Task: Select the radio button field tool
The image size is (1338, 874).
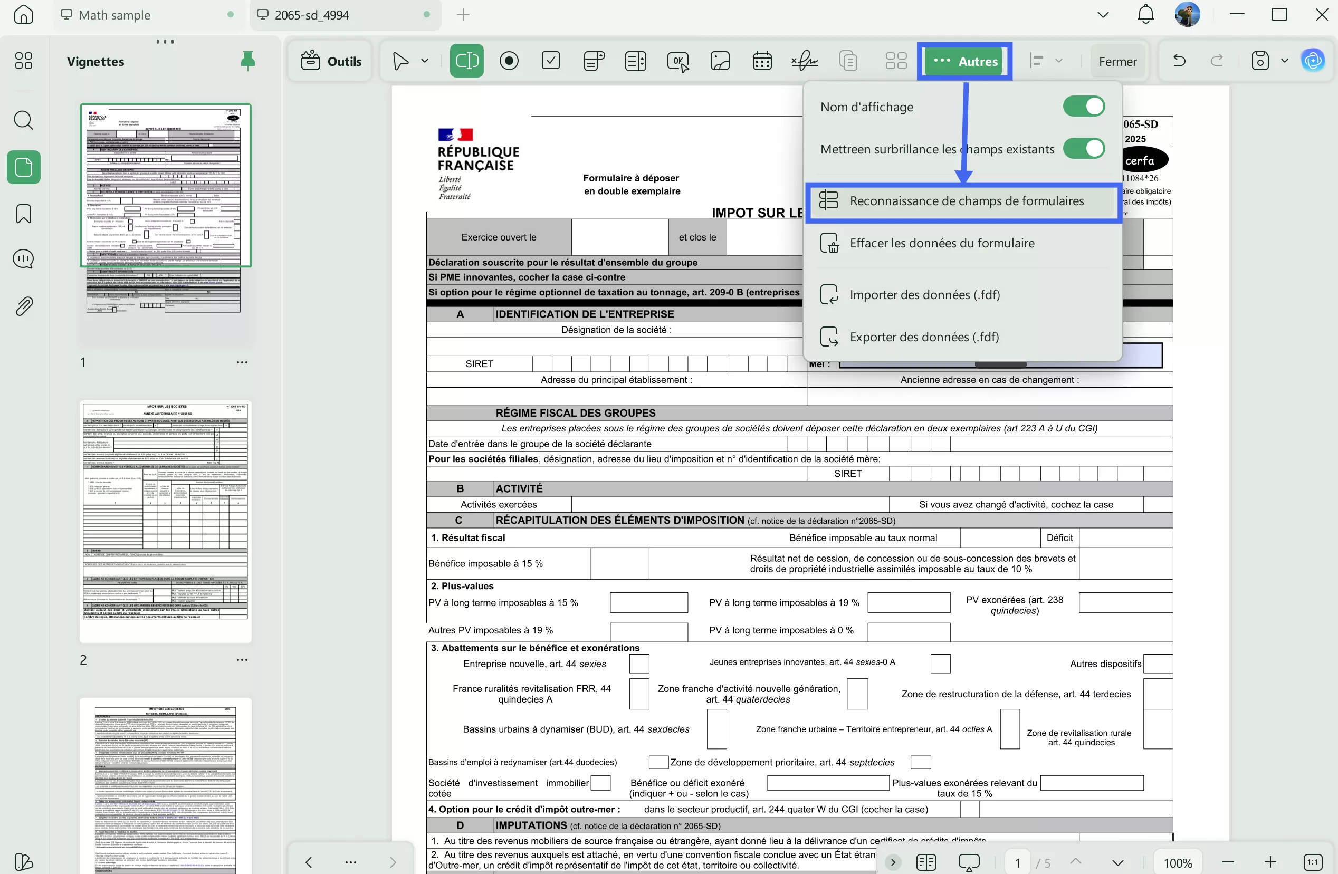Action: [509, 61]
